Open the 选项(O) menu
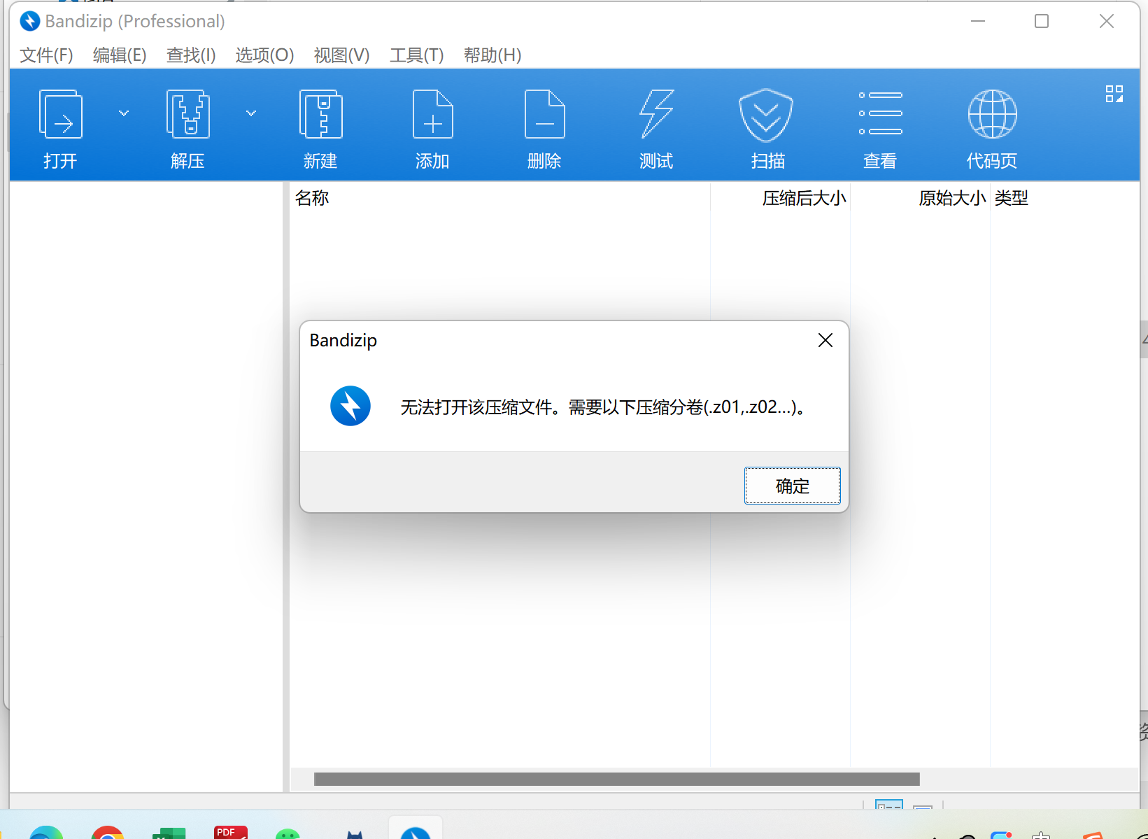 [x=264, y=55]
